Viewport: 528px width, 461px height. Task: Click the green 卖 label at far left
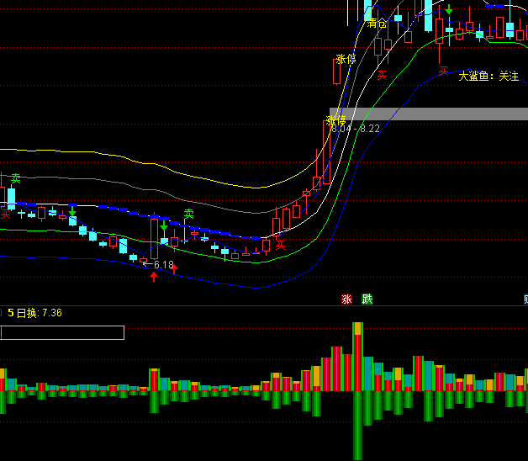(15, 178)
